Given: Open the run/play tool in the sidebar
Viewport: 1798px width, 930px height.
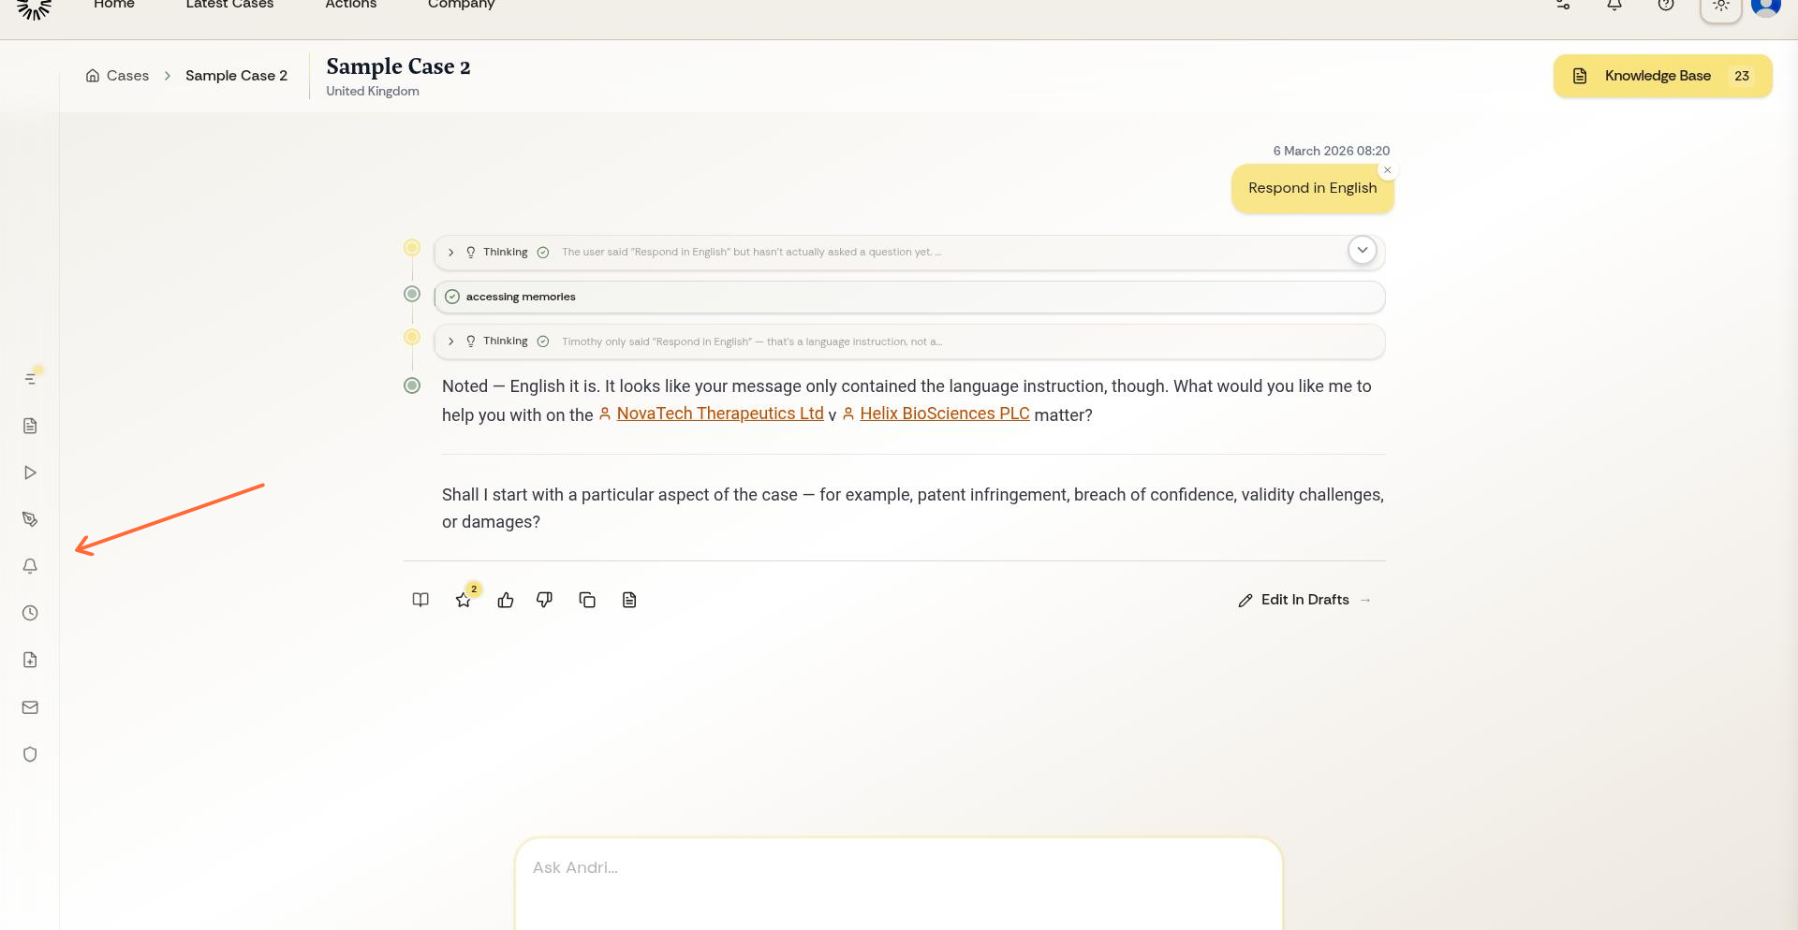Looking at the screenshot, I should [30, 472].
